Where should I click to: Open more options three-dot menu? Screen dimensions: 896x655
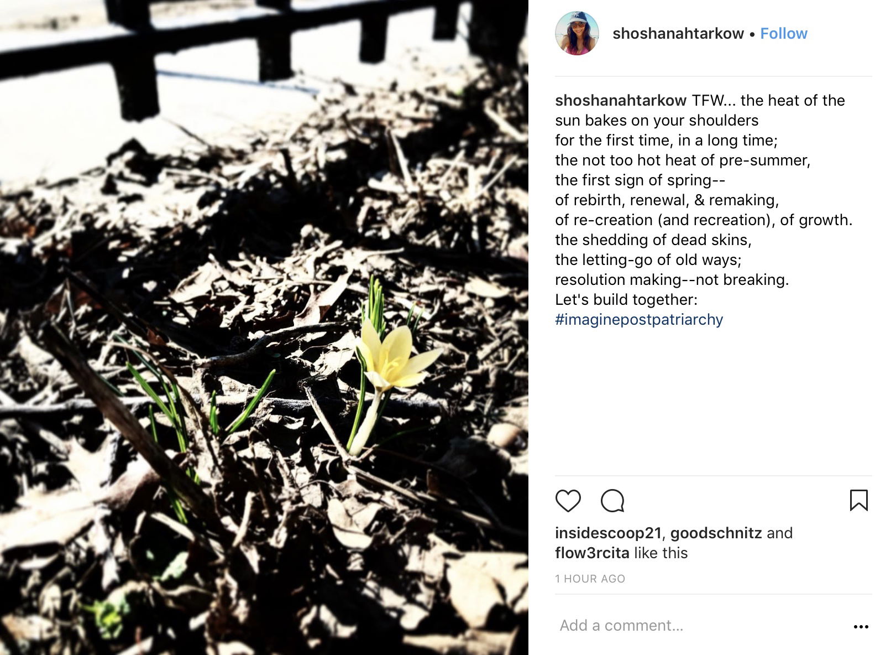point(861,627)
